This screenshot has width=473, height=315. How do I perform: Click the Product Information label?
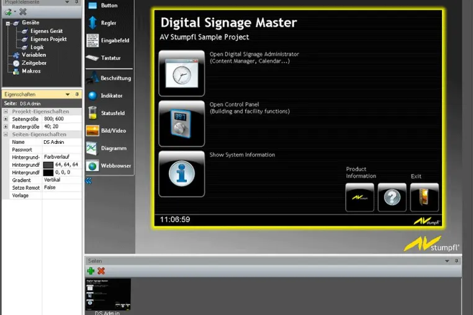(361, 172)
